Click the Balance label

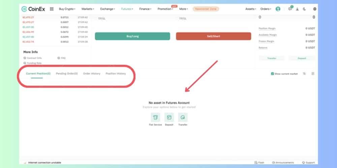(x=263, y=48)
